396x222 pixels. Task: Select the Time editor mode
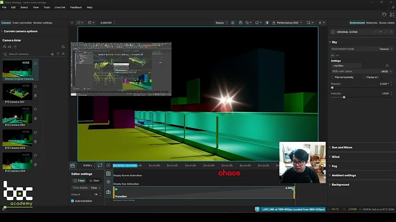point(79,181)
